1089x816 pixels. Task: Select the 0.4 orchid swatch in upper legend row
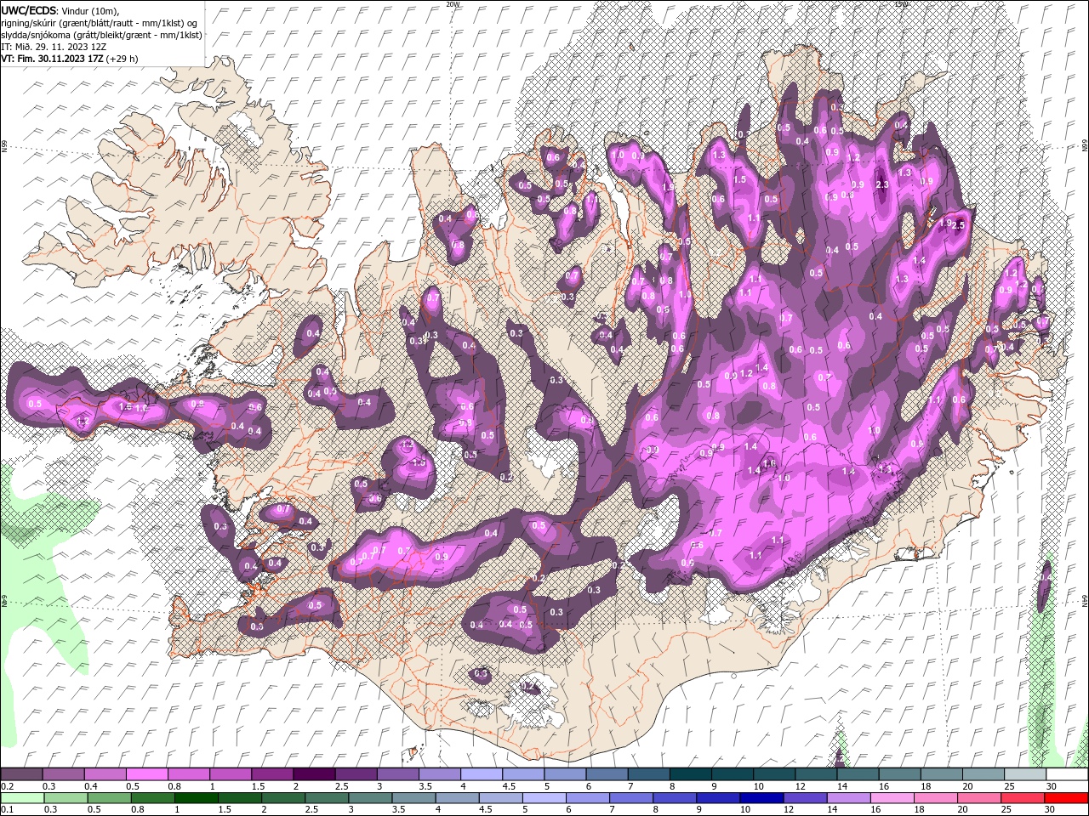coord(104,774)
